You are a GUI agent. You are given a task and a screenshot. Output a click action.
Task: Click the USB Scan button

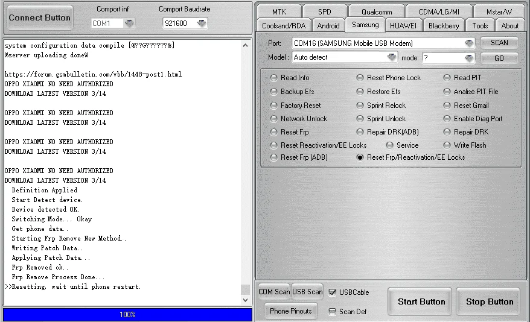coord(307,292)
